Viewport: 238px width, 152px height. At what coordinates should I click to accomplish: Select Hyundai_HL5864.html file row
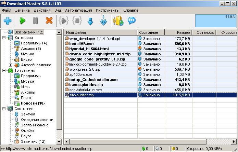pyautogui.click(x=150, y=49)
